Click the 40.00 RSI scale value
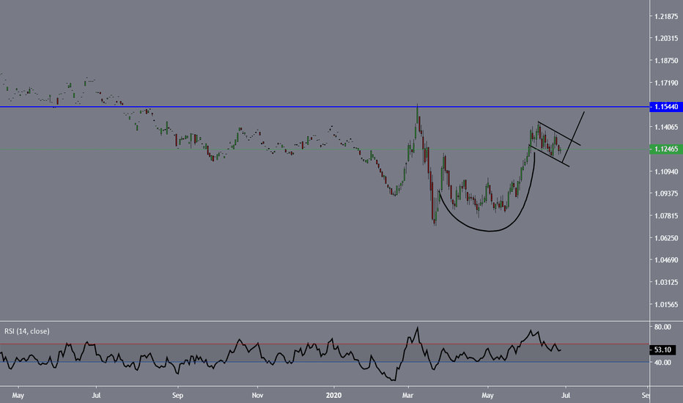683x403 pixels. coord(662,363)
